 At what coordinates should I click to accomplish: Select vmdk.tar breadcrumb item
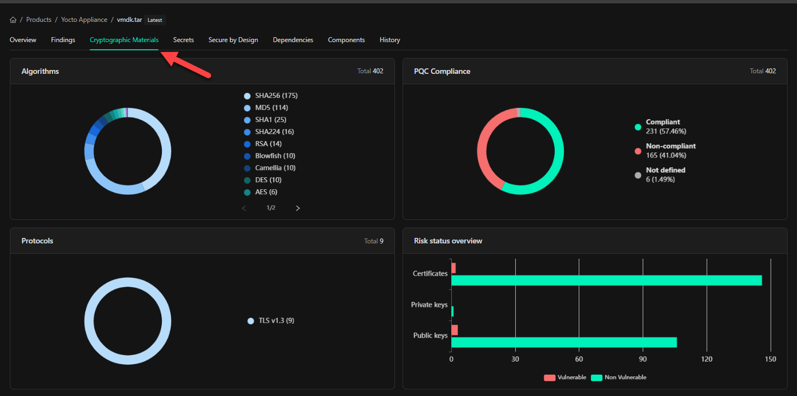(x=130, y=20)
